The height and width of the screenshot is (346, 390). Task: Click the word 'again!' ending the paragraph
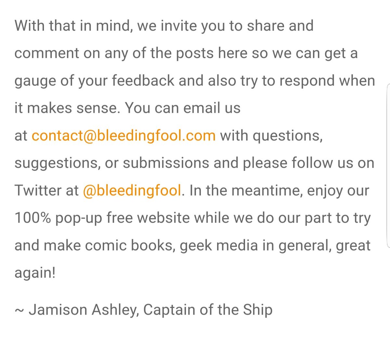35,273
